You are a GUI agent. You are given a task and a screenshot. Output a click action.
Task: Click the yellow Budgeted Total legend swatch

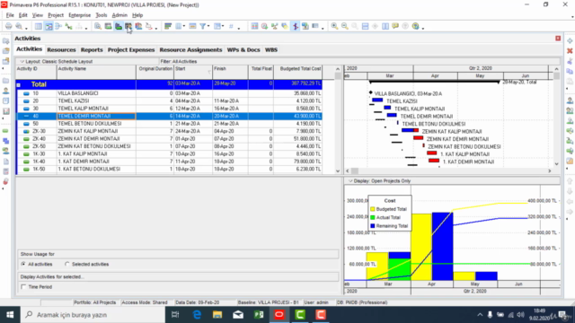pos(373,209)
